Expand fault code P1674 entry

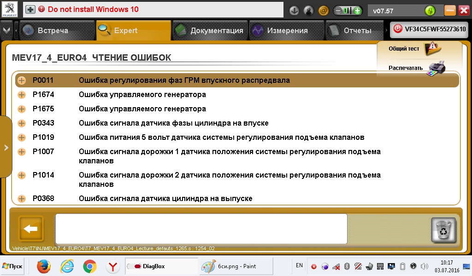tap(22, 95)
